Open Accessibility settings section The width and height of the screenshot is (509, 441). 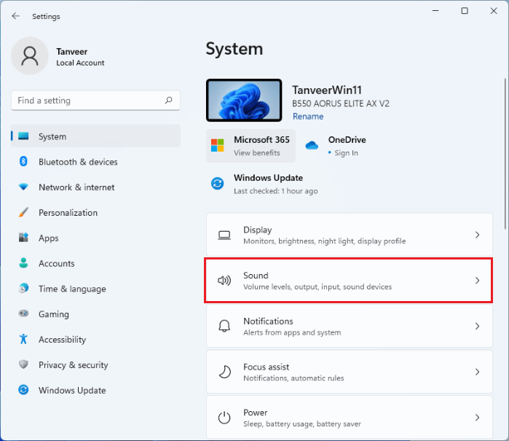coord(96,339)
